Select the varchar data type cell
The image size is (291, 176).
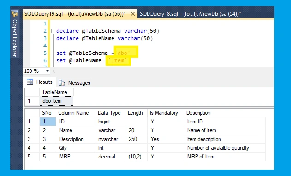[x=110, y=130]
